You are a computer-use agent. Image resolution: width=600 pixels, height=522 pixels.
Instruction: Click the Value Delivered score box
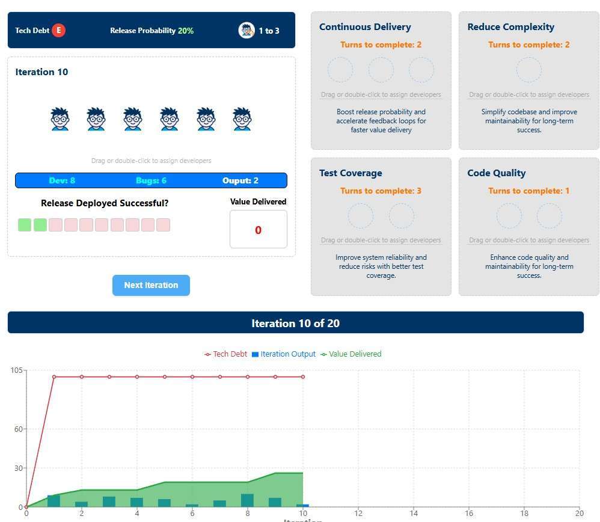259,229
